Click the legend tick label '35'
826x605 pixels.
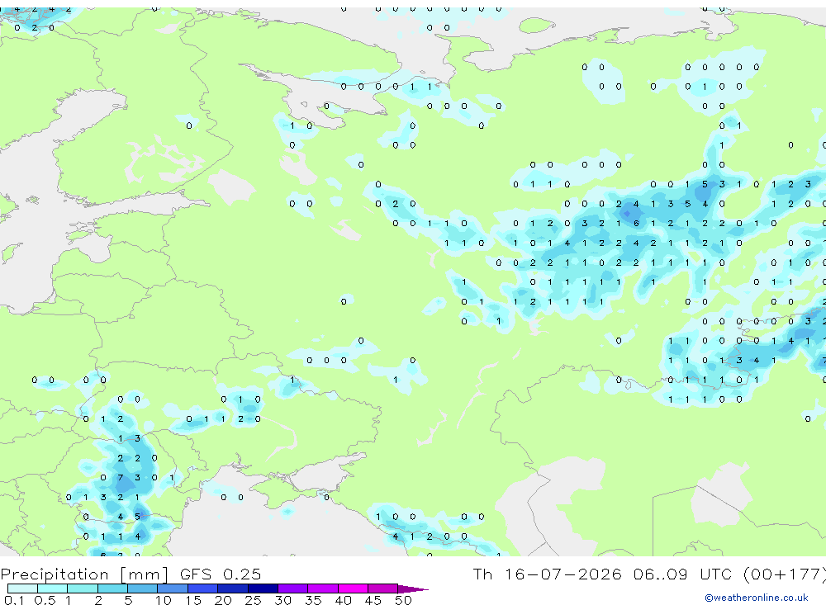[x=313, y=600]
